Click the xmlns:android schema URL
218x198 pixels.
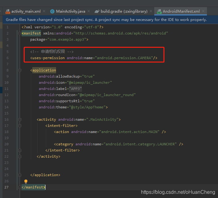(121, 33)
